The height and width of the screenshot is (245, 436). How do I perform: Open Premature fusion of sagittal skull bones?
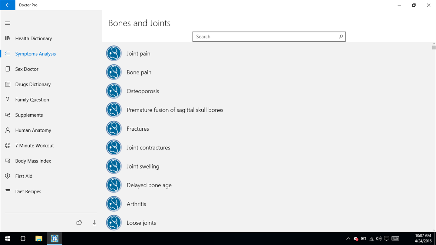click(x=175, y=110)
